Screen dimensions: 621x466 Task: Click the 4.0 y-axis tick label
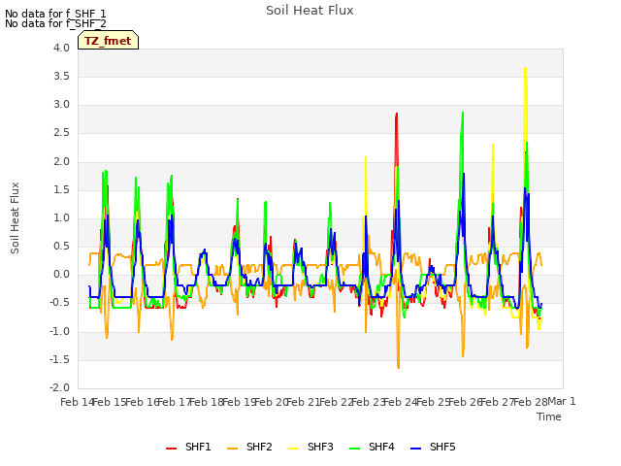pos(61,48)
